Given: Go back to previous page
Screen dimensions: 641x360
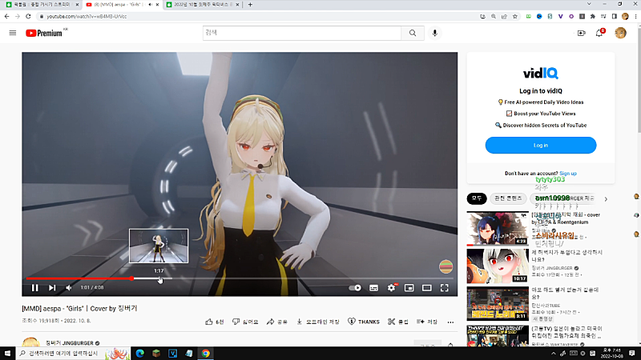Looking at the screenshot, I should 7,16.
